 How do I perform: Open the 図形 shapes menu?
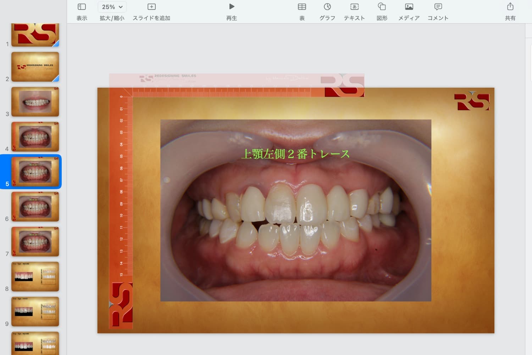[382, 7]
